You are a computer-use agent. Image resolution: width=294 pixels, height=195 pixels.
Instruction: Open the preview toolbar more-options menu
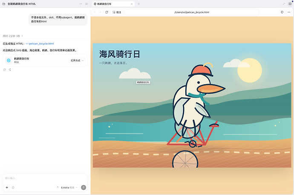point(289,12)
